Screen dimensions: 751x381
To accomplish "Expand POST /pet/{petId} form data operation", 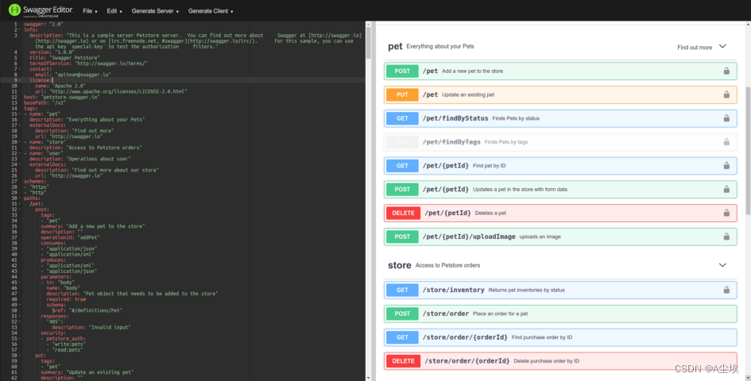I will click(x=560, y=189).
